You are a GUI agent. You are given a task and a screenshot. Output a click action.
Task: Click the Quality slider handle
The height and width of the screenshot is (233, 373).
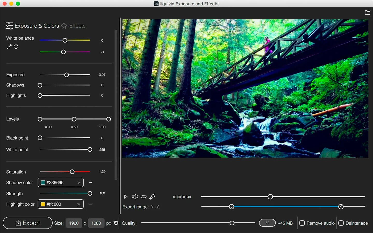point(232,223)
